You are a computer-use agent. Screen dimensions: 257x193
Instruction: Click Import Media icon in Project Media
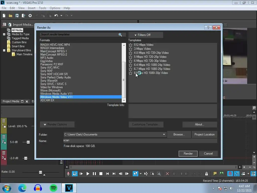(x=10, y=25)
